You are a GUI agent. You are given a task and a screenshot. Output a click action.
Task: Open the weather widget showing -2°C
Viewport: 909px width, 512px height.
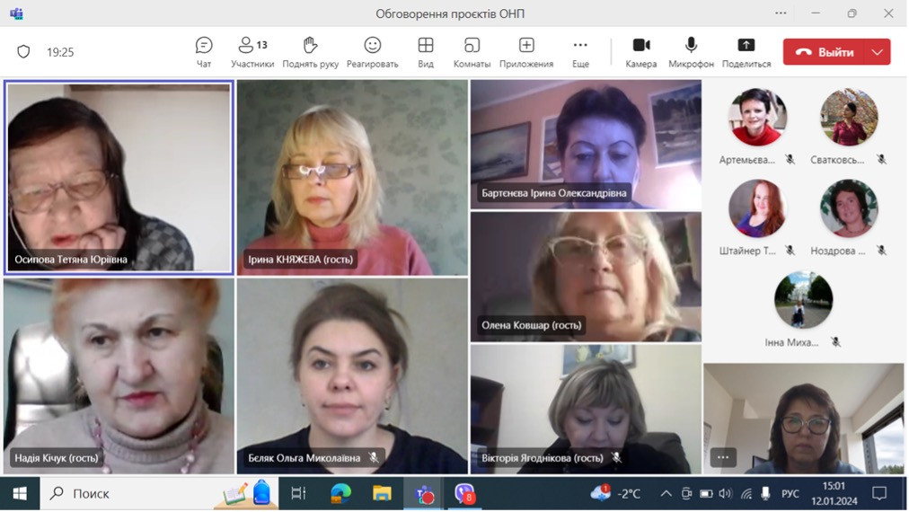click(615, 493)
